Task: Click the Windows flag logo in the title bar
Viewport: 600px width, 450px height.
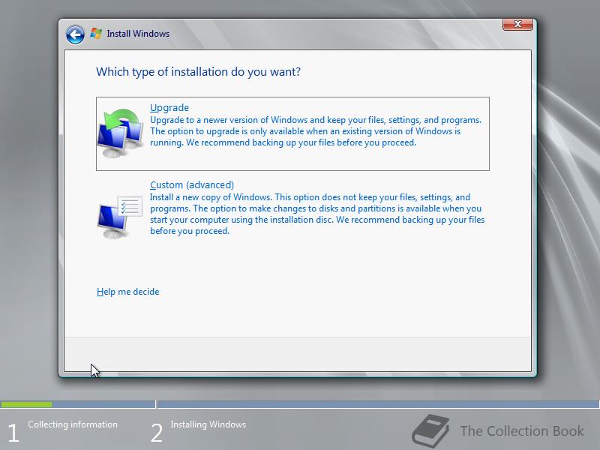Action: coord(96,33)
